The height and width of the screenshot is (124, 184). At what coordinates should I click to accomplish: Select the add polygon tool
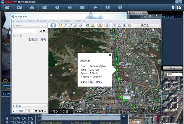[65, 25]
